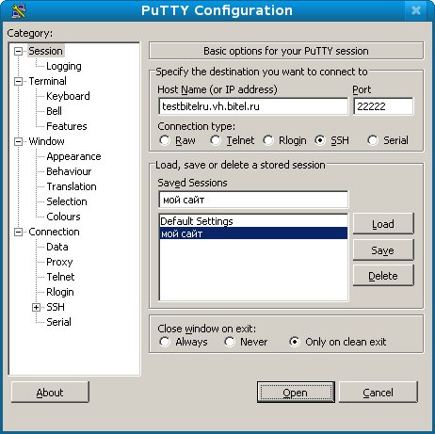Delete the selected saved session
435x434 pixels.
pos(383,276)
